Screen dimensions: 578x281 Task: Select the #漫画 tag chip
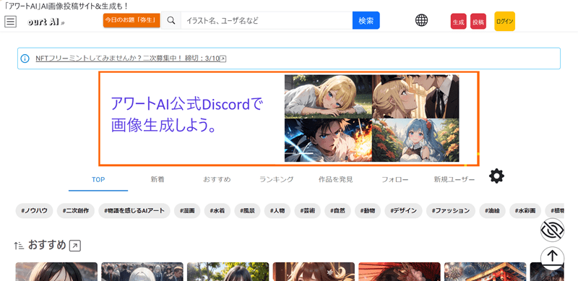pos(187,211)
